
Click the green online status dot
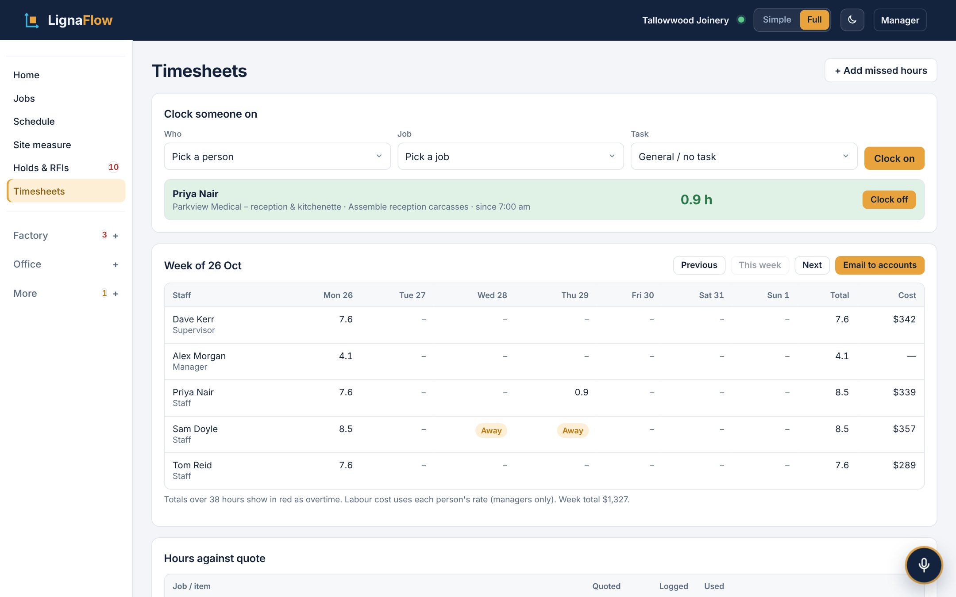point(741,20)
